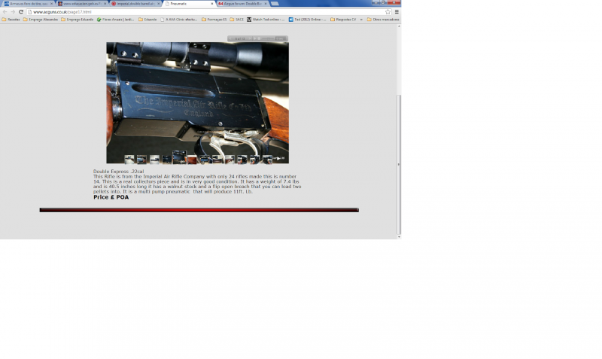Click the browser back arrow button
The width and height of the screenshot is (602, 359).
[x=5, y=12]
